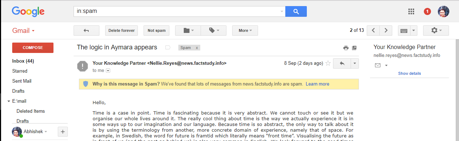Click the Learn more link

point(317,84)
